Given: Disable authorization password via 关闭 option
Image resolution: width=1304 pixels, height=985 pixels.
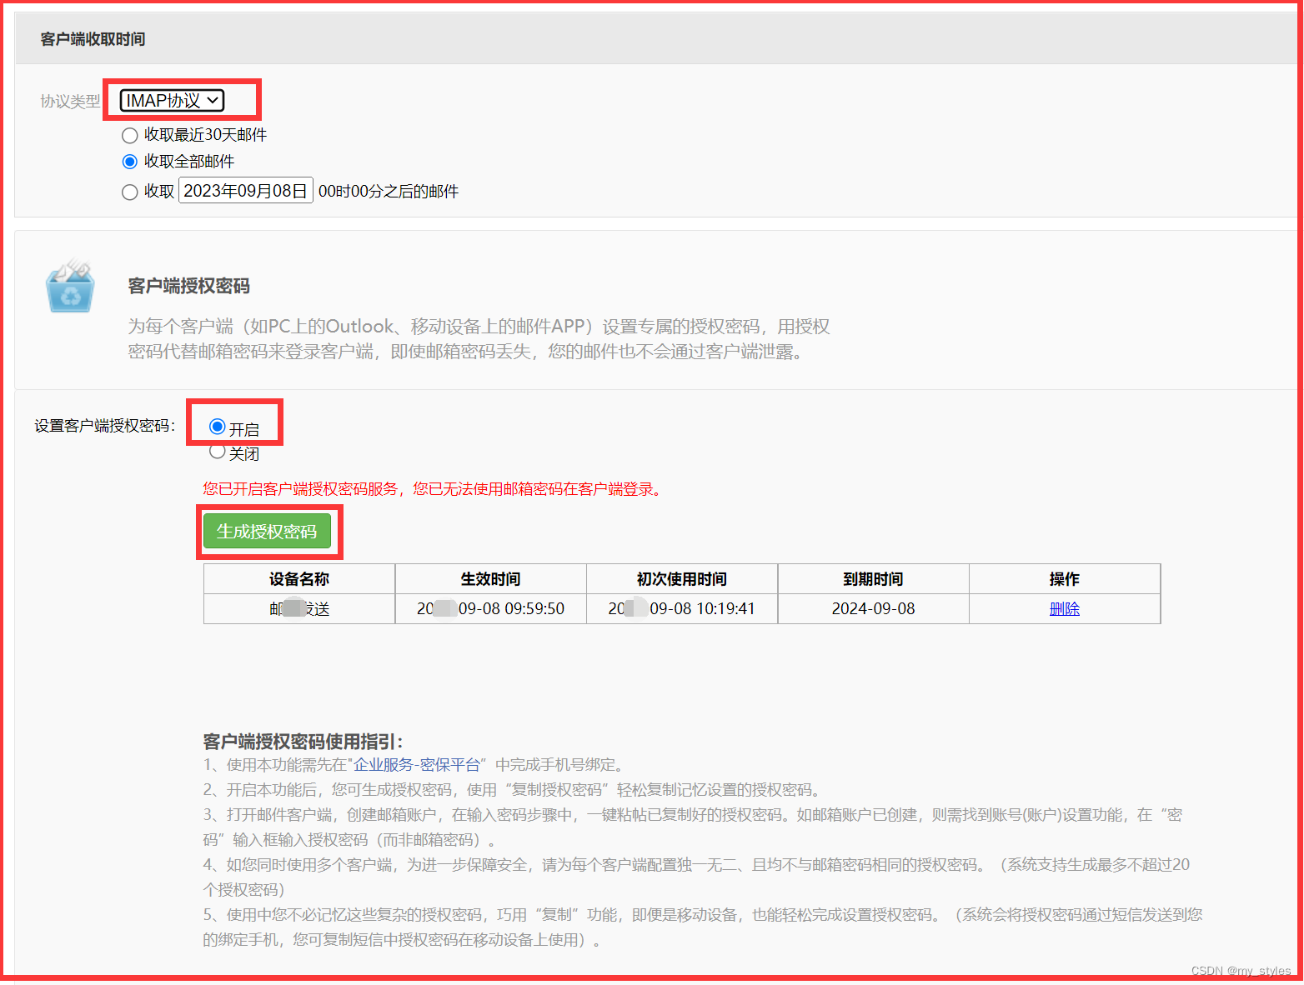Looking at the screenshot, I should [217, 452].
